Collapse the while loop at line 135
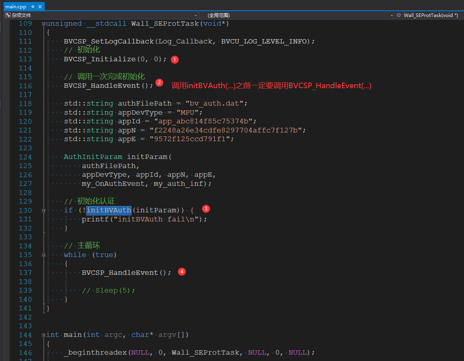Image resolution: width=464 pixels, height=361 pixels. click(43, 255)
